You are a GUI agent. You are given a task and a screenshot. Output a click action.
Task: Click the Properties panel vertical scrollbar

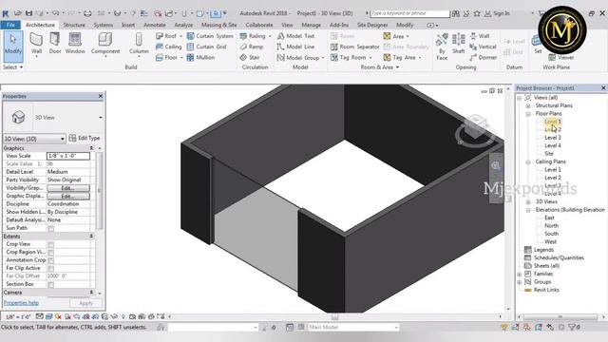coord(99,190)
